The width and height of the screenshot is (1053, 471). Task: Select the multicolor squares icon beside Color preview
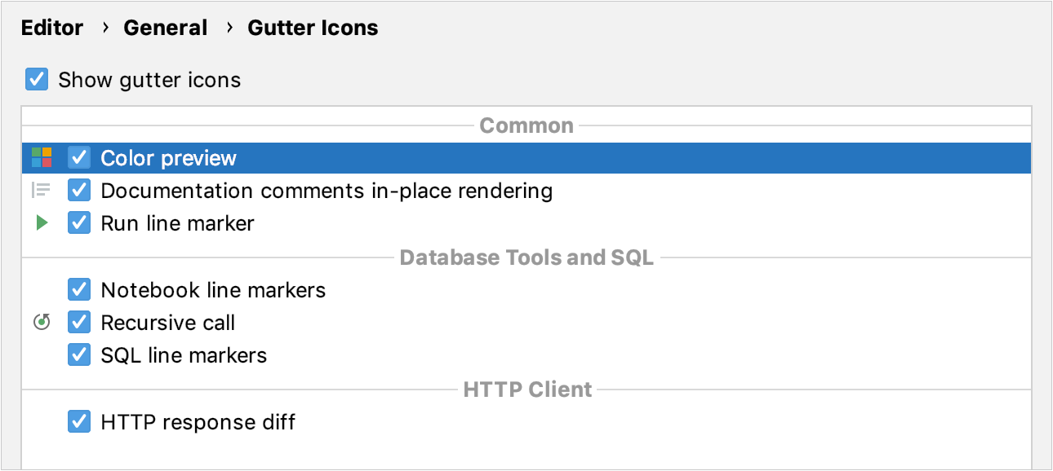[x=41, y=157]
